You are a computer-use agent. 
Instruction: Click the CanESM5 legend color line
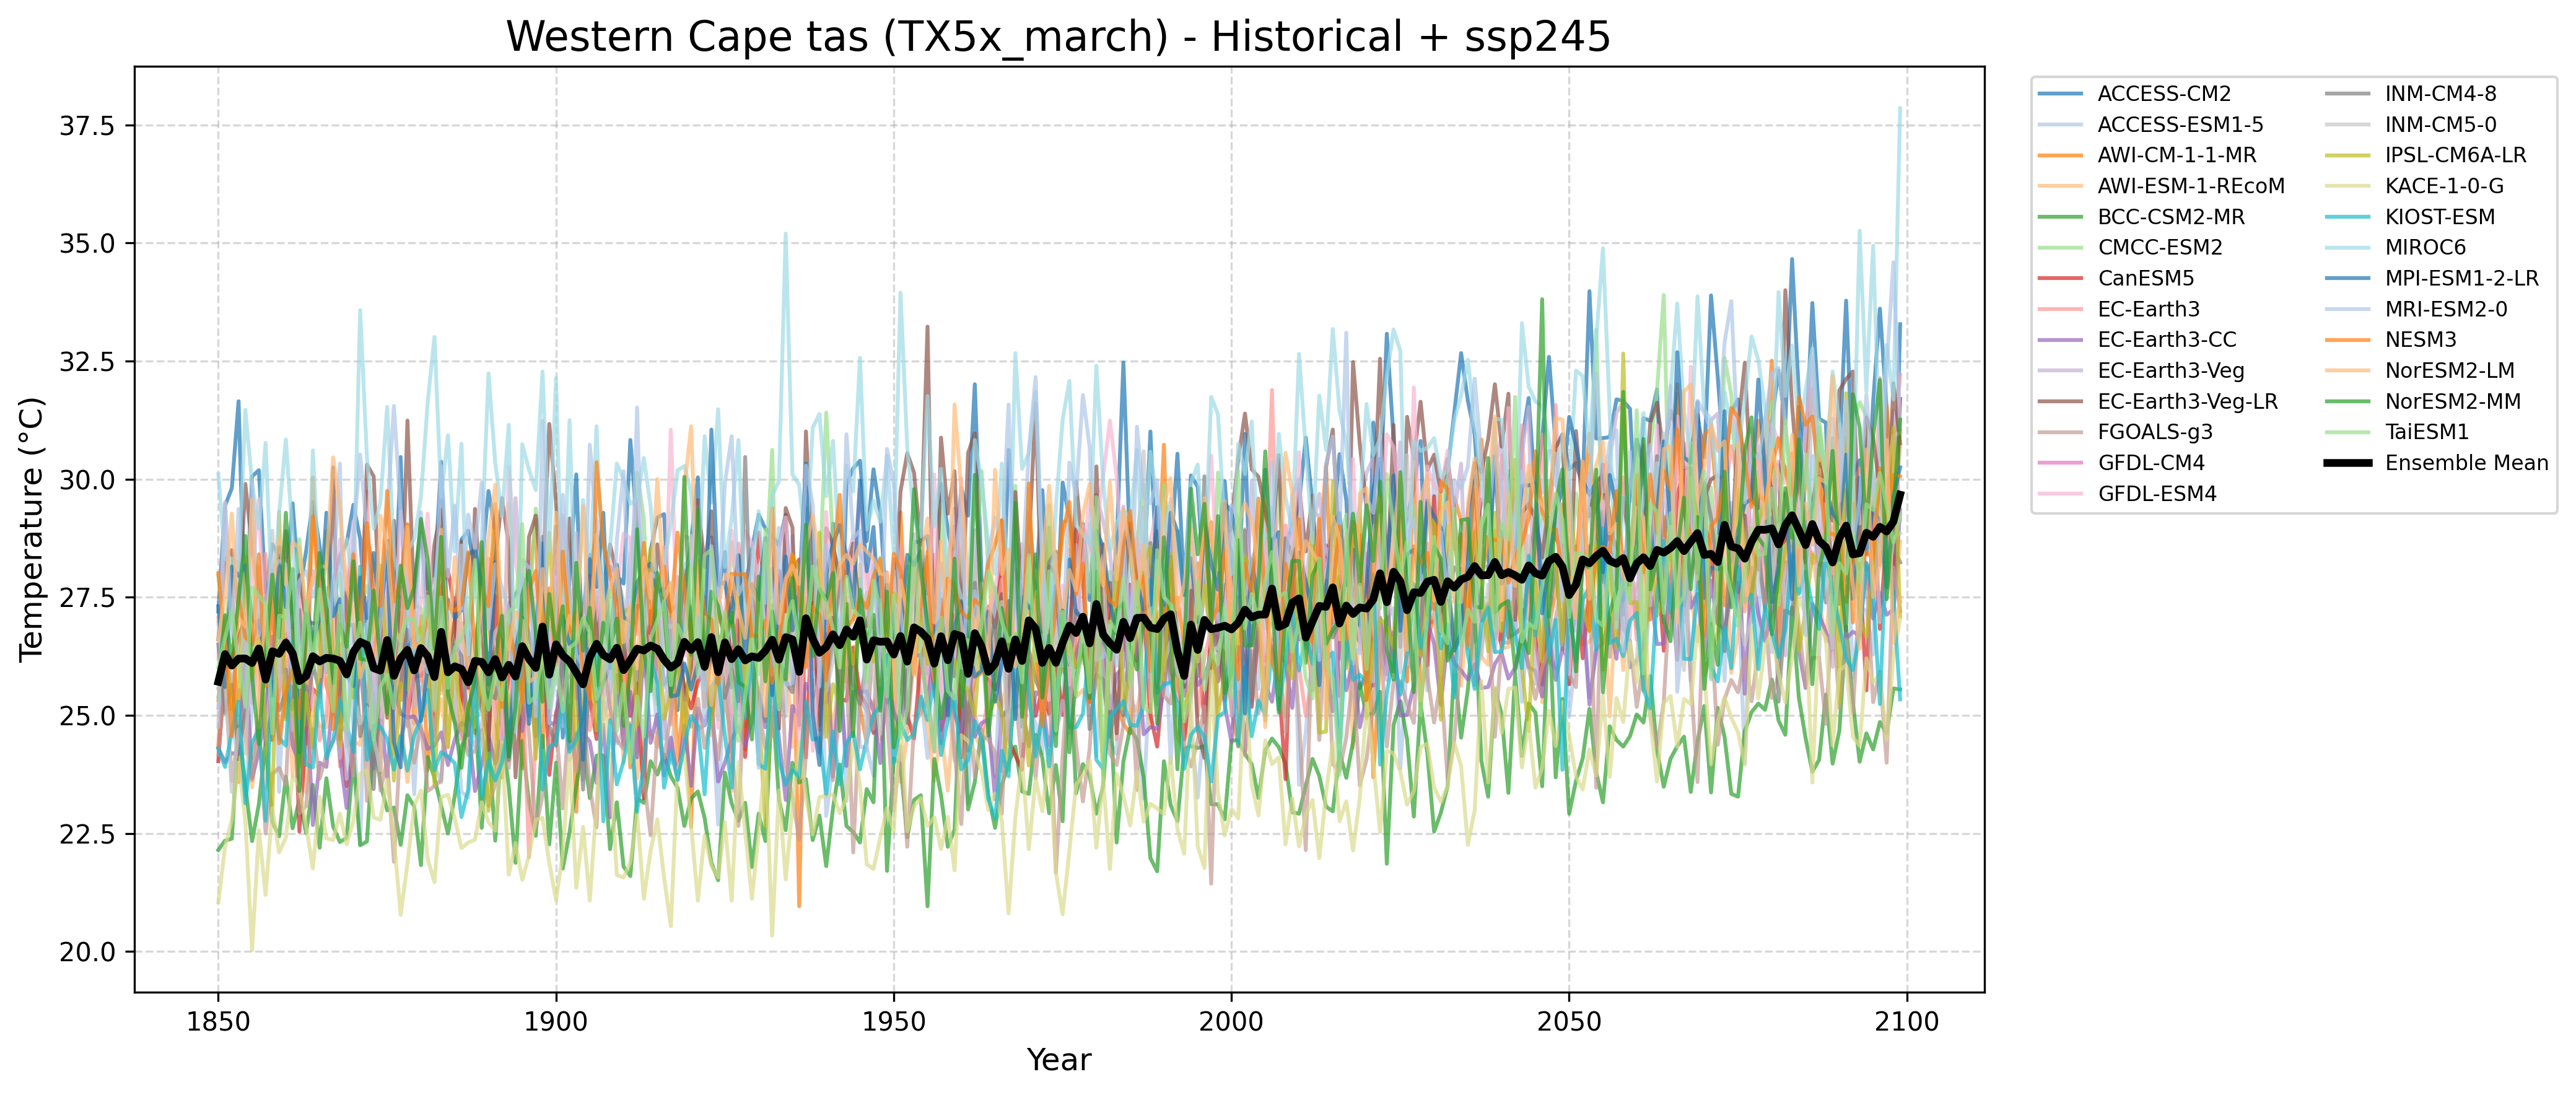[2061, 278]
